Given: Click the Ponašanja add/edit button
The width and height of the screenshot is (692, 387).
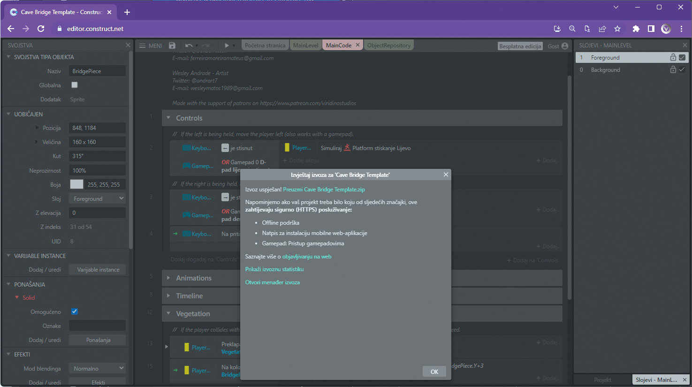Looking at the screenshot, I should [x=98, y=340].
